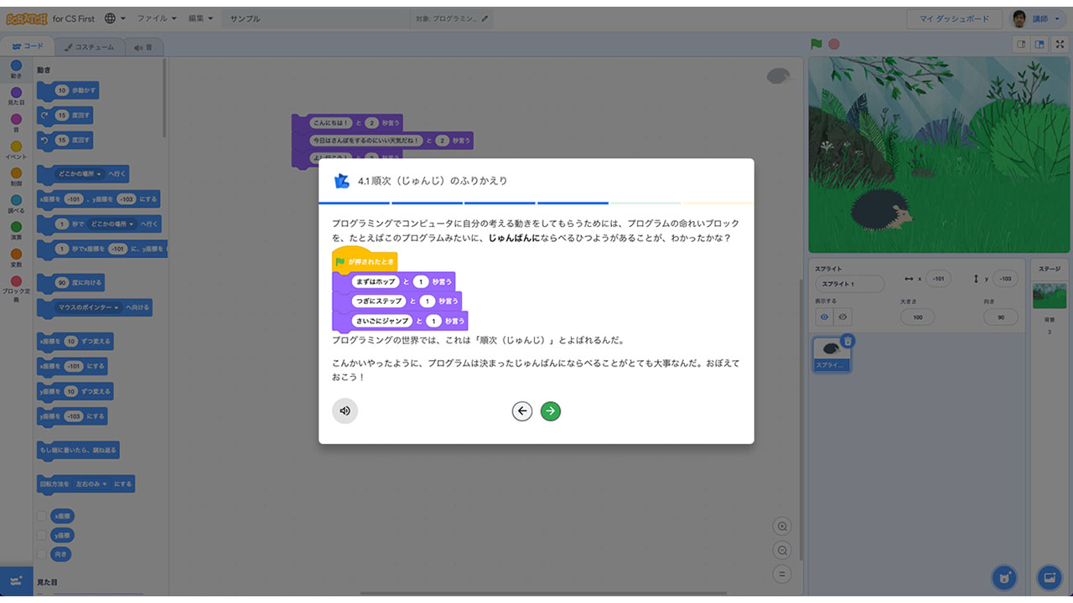
Task: Go to the previous tutorial step arrow
Action: [x=522, y=410]
